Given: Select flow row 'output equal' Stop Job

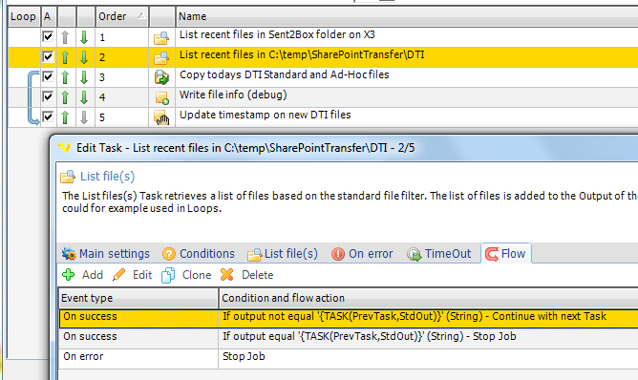Looking at the screenshot, I should point(349,338).
